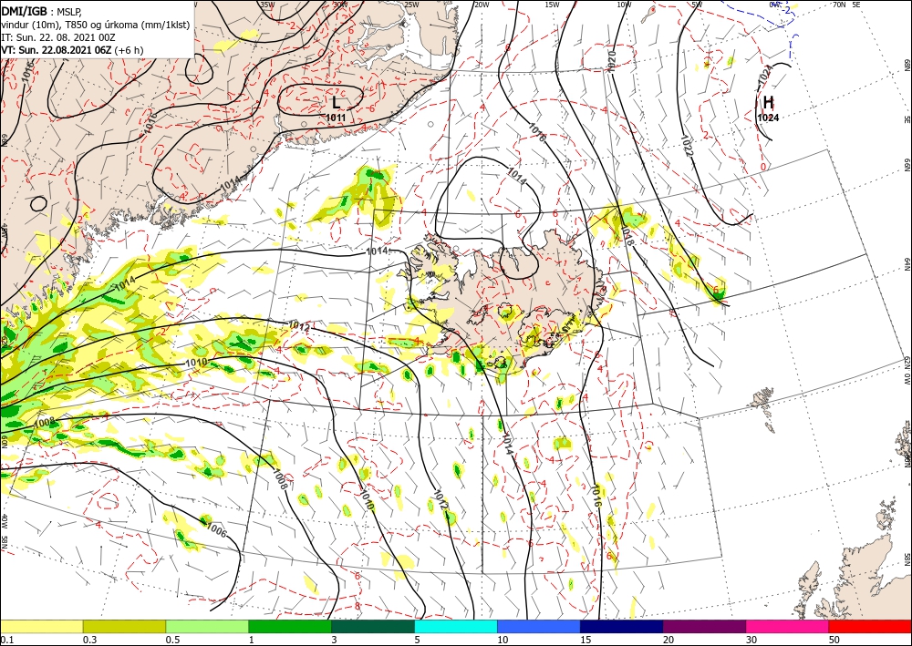Click the '15W' longitude label
This screenshot has width=912, height=646.
point(553,5)
